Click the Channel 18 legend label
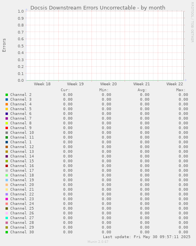 click(x=22, y=175)
